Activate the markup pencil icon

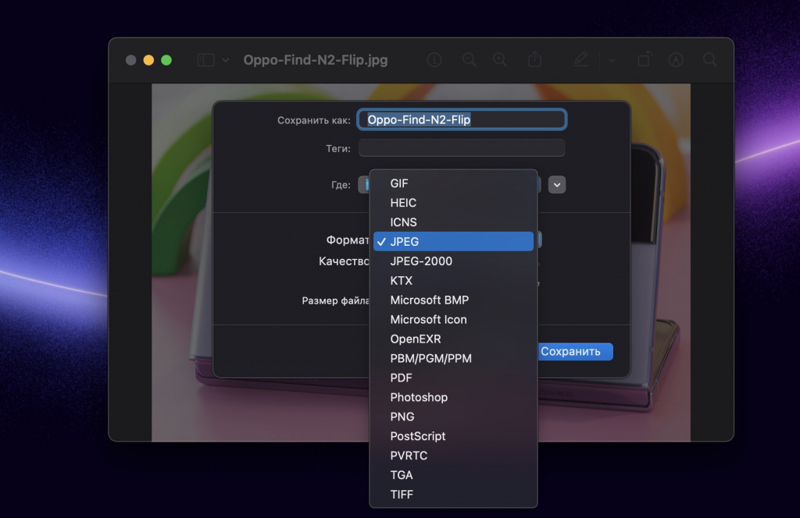[x=580, y=59]
